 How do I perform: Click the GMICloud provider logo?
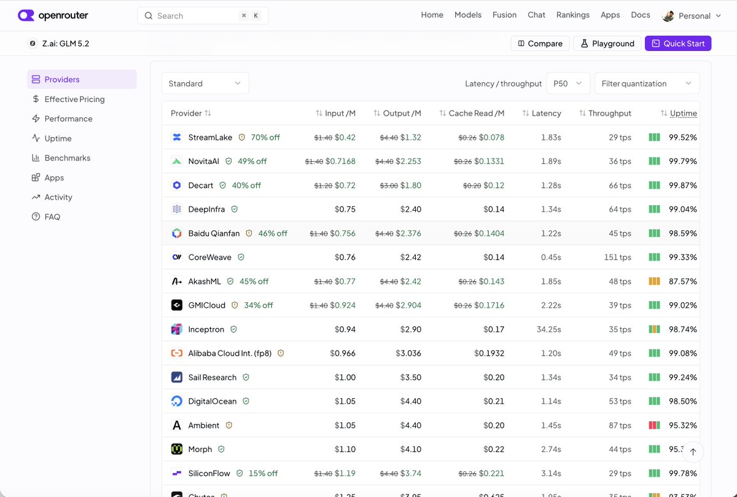(x=177, y=305)
